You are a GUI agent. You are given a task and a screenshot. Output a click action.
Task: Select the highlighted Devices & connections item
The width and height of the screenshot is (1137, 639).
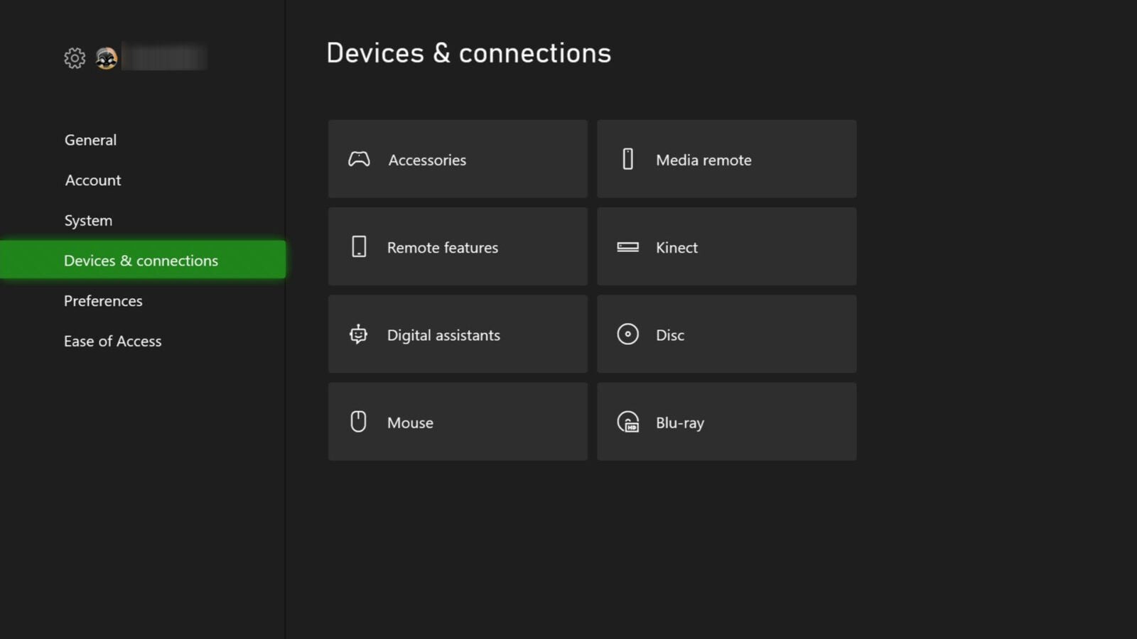(x=141, y=261)
